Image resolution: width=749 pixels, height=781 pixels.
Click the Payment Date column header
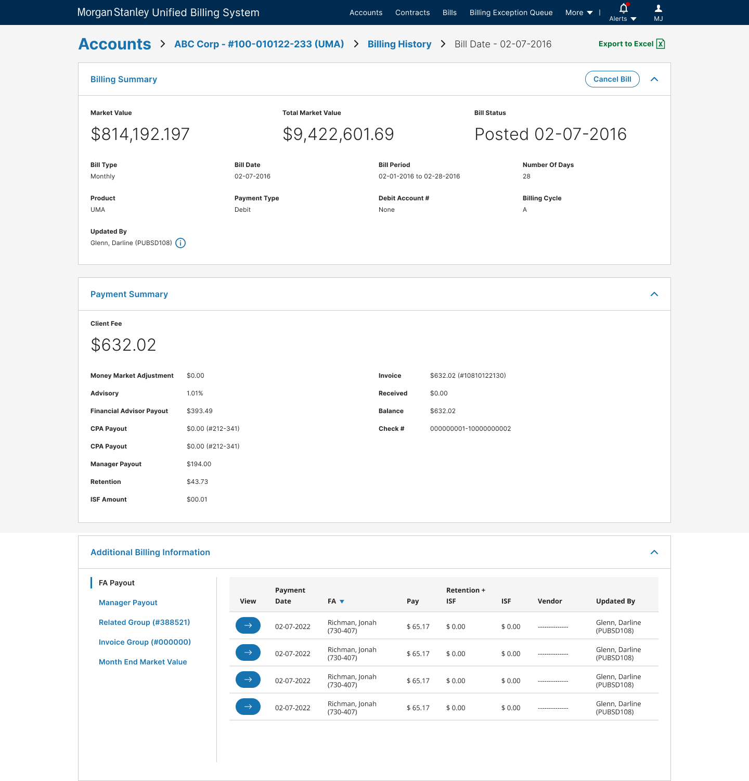[290, 596]
